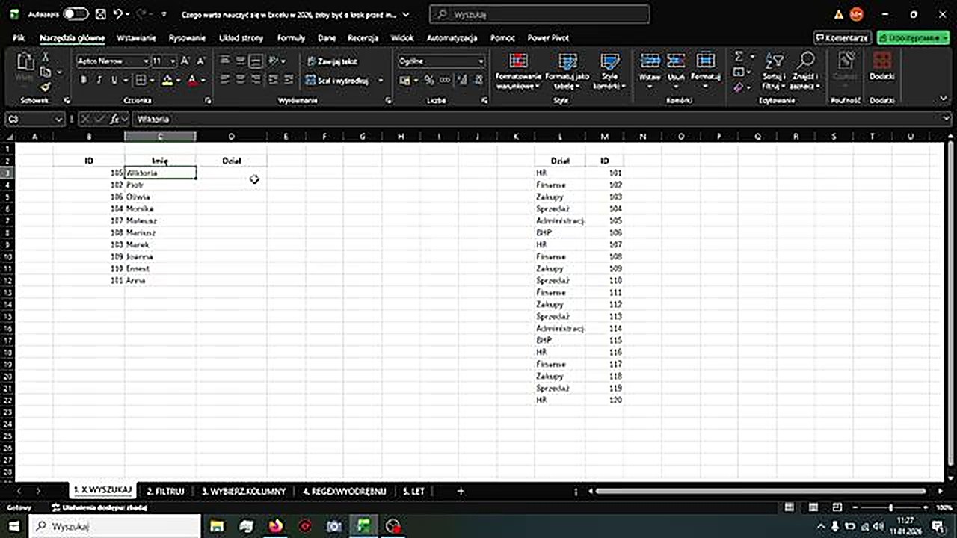Open the Formuły ribbon tab
This screenshot has width=957, height=538.
pyautogui.click(x=291, y=37)
